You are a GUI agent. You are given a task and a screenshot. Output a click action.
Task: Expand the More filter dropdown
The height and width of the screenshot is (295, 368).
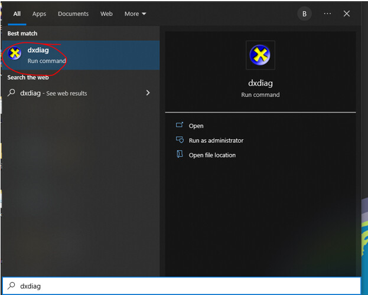click(x=135, y=14)
